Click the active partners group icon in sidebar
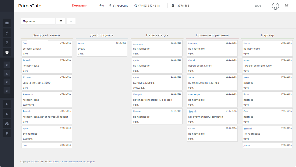Screen dimensions: 296x167 point(7,52)
